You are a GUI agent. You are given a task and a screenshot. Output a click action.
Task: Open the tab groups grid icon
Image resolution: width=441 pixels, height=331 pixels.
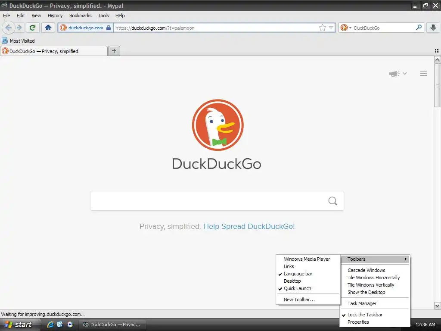tap(437, 51)
